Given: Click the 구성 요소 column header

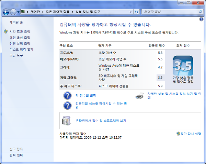Looking at the screenshot, I should [x=66, y=46].
